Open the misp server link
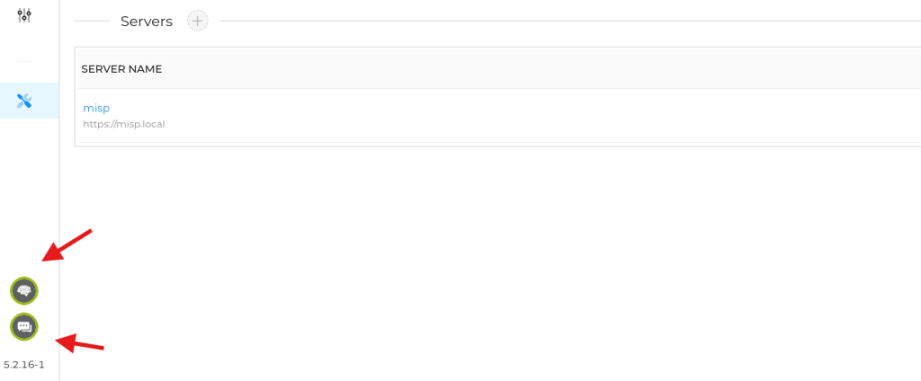The image size is (921, 381). 96,108
